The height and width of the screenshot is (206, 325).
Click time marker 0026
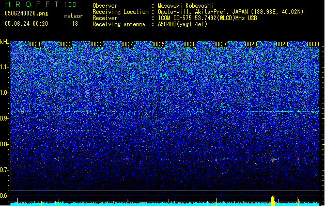point(190,44)
